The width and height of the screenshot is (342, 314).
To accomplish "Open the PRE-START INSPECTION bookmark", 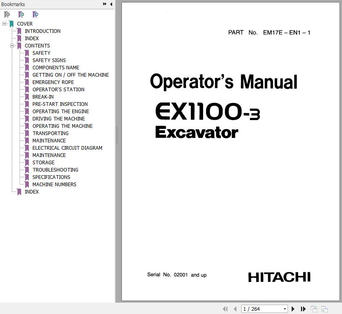I will pyautogui.click(x=60, y=104).
